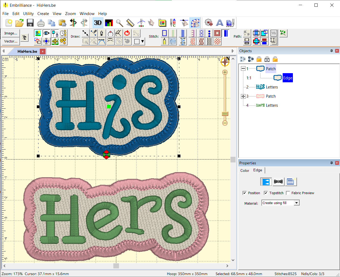340x277 pixels.
Task: Click the zoom slider handle
Action: tap(225, 114)
